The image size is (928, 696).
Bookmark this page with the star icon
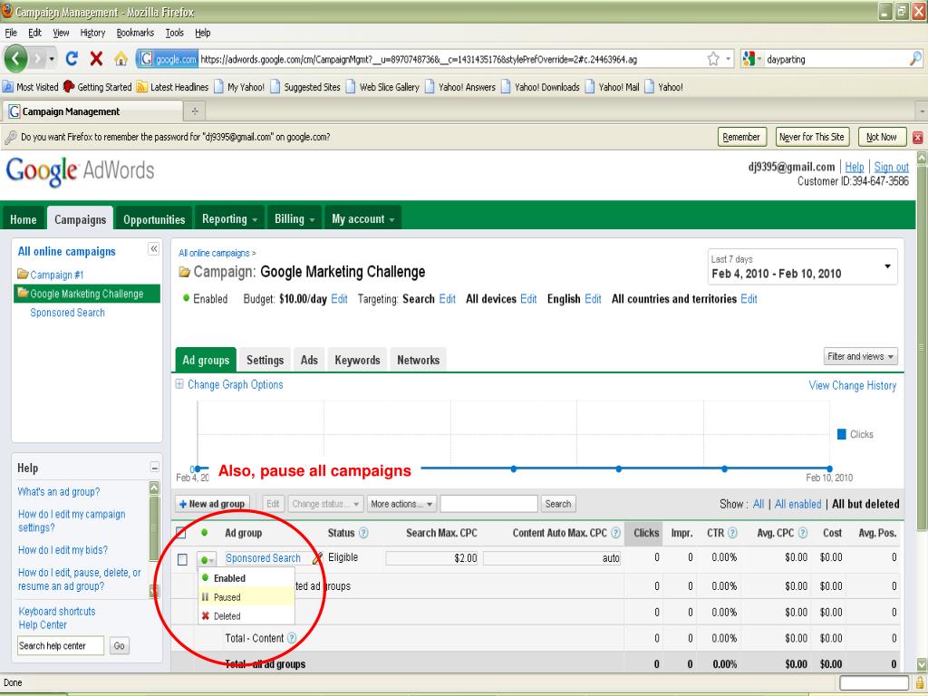click(x=713, y=59)
